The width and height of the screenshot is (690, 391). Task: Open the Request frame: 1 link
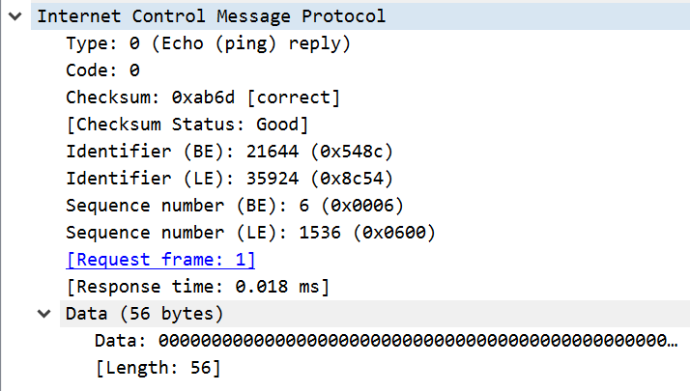coord(160,260)
